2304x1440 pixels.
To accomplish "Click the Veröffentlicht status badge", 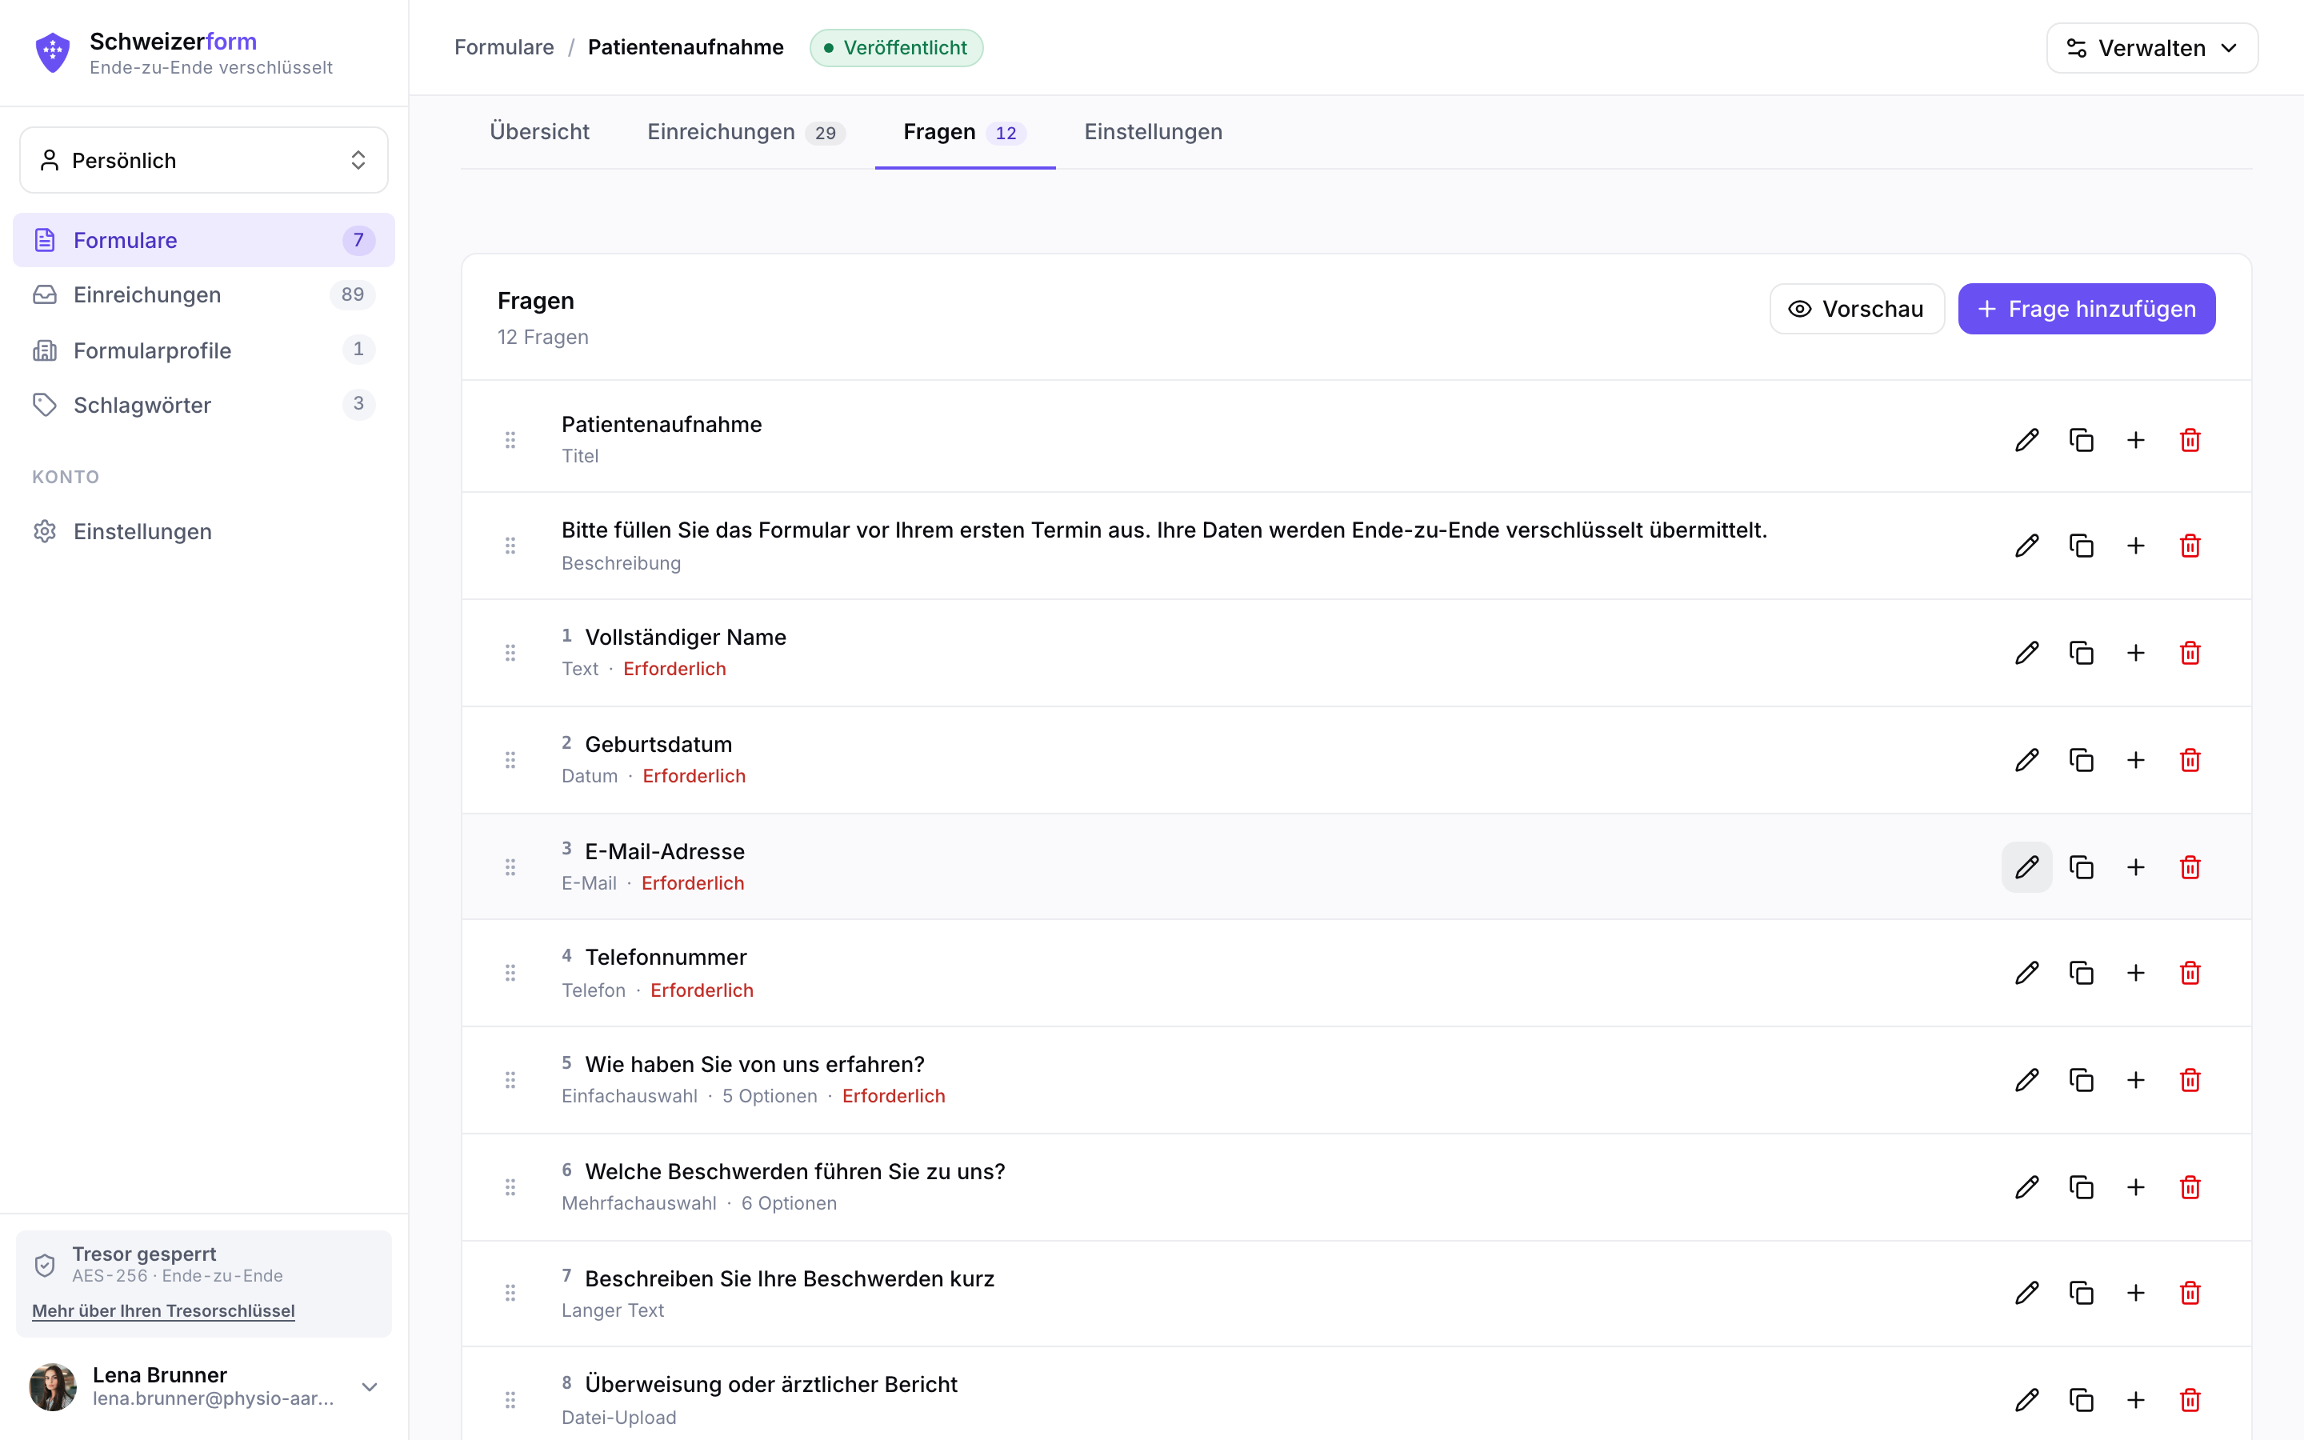I will (x=896, y=48).
